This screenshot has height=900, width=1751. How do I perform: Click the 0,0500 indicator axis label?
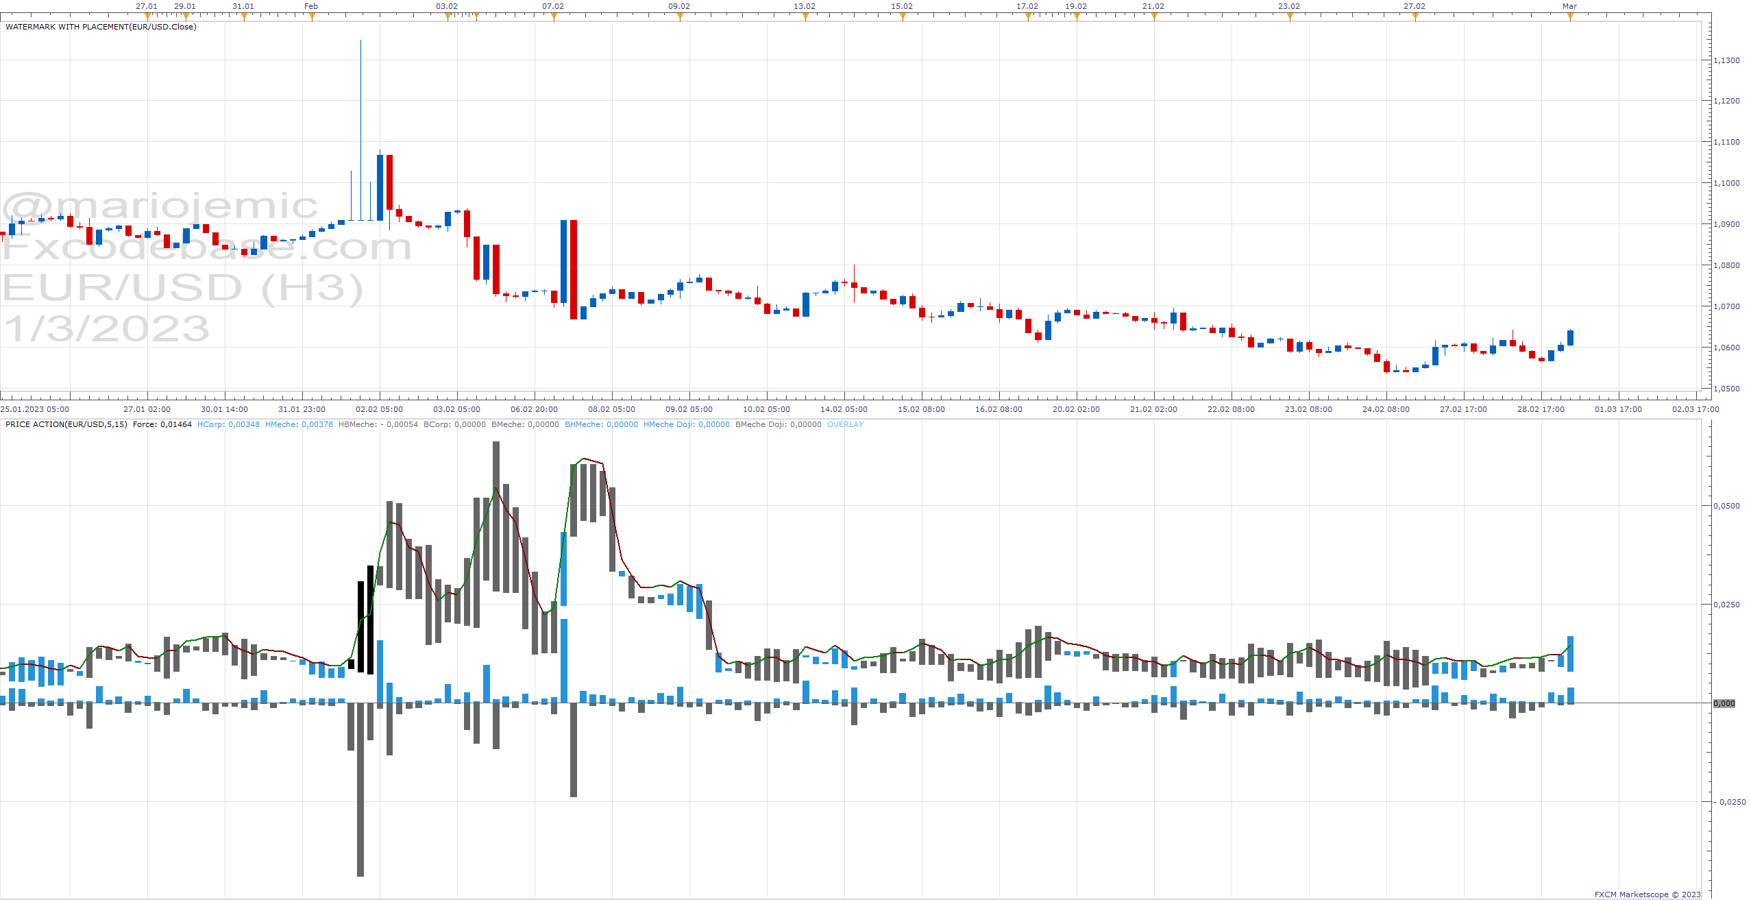point(1726,506)
